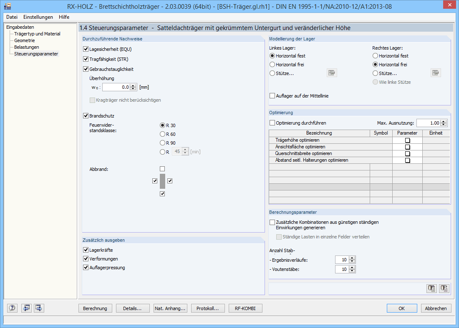The width and height of the screenshot is (459, 328).
Task: Go to next module window icon
Action: pyautogui.click(x=38, y=308)
